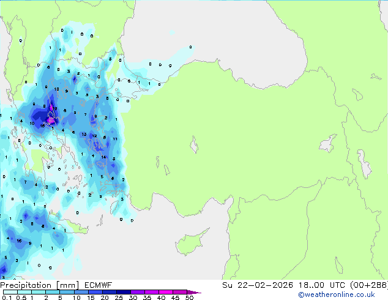
Task: Pick the 10–15 mm legend color swatch
Action: (81, 292)
